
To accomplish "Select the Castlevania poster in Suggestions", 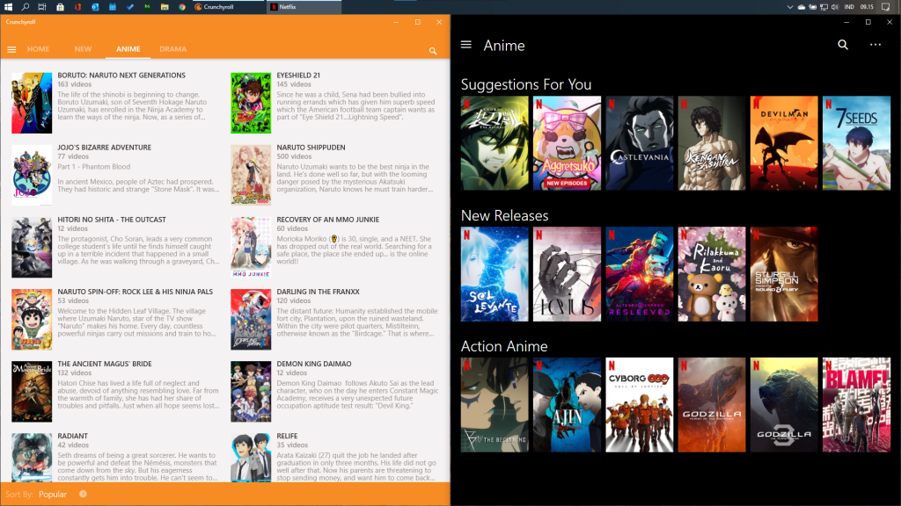I will click(639, 143).
